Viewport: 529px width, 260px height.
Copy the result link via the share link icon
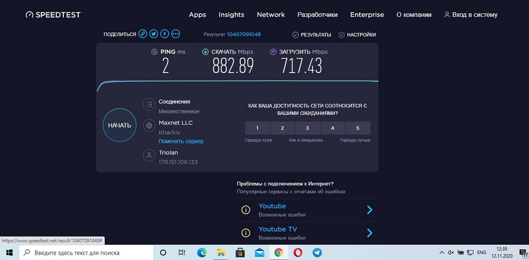pyautogui.click(x=143, y=34)
